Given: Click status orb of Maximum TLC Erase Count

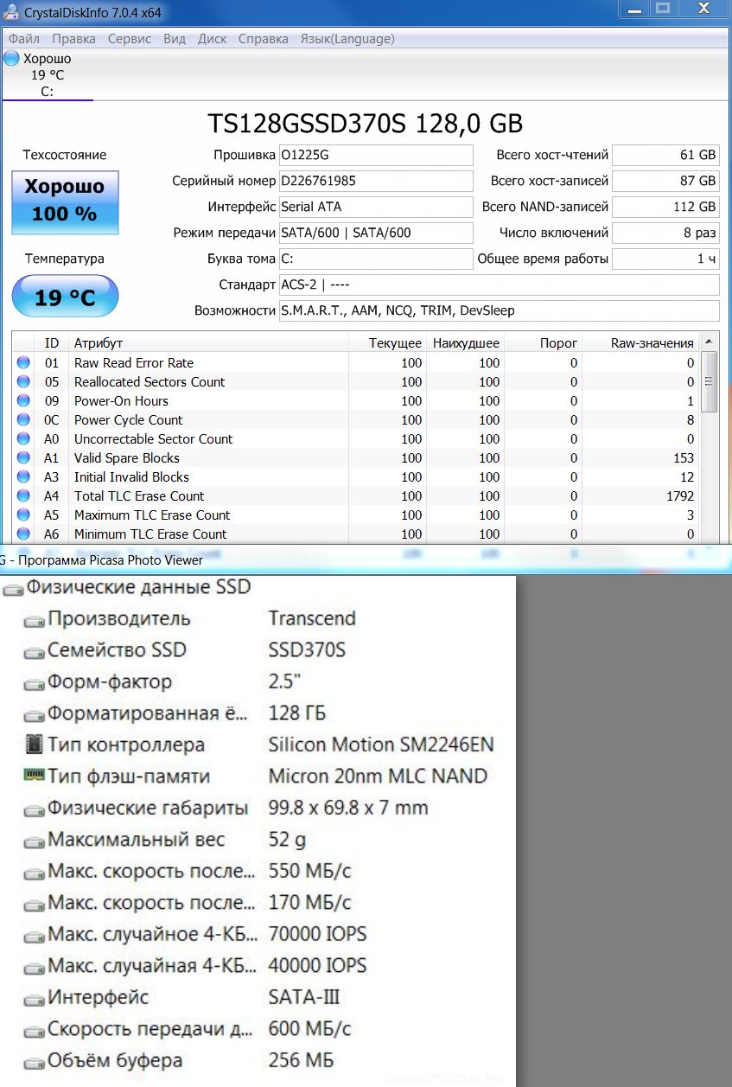Looking at the screenshot, I should coord(22,515).
